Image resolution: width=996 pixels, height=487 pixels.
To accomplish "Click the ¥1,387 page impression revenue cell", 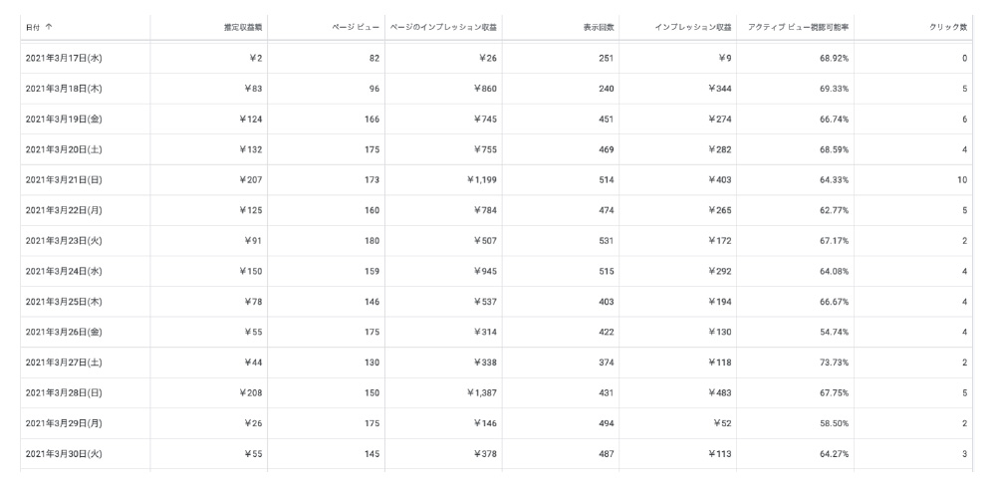I will point(481,392).
